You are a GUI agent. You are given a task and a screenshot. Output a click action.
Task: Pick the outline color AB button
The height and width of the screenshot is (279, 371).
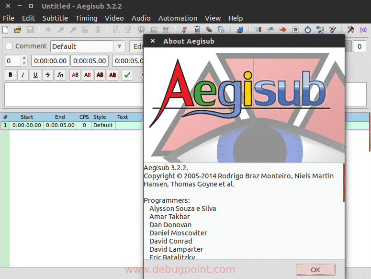pos(100,75)
